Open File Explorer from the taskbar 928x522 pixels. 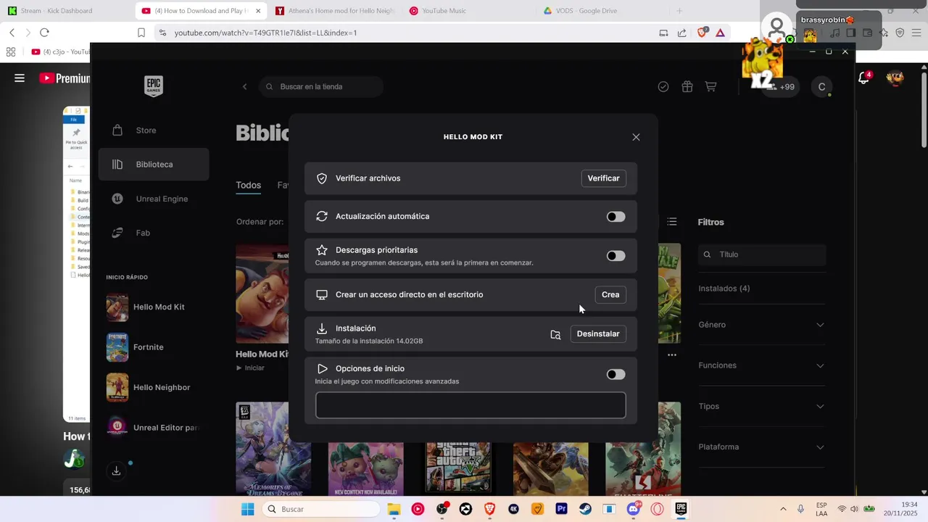pos(394,509)
